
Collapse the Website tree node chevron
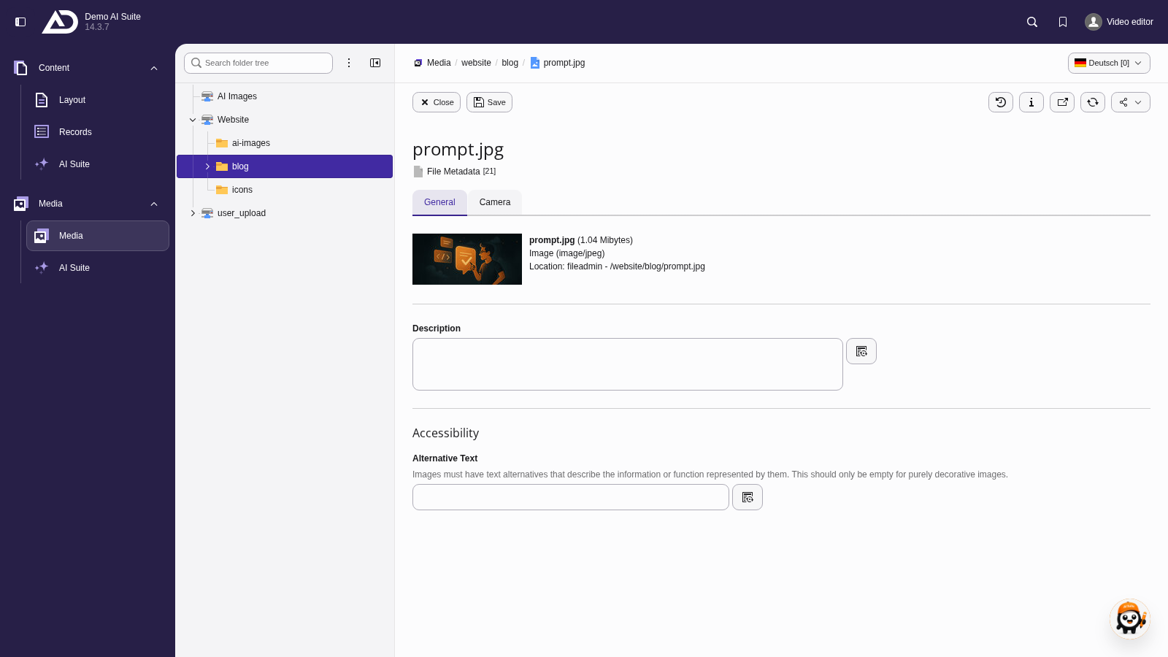click(x=193, y=120)
